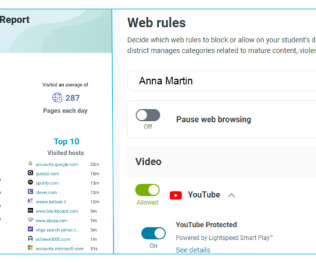Collapse the YouTube section chevron
This screenshot has height=263, width=316.
point(231,195)
